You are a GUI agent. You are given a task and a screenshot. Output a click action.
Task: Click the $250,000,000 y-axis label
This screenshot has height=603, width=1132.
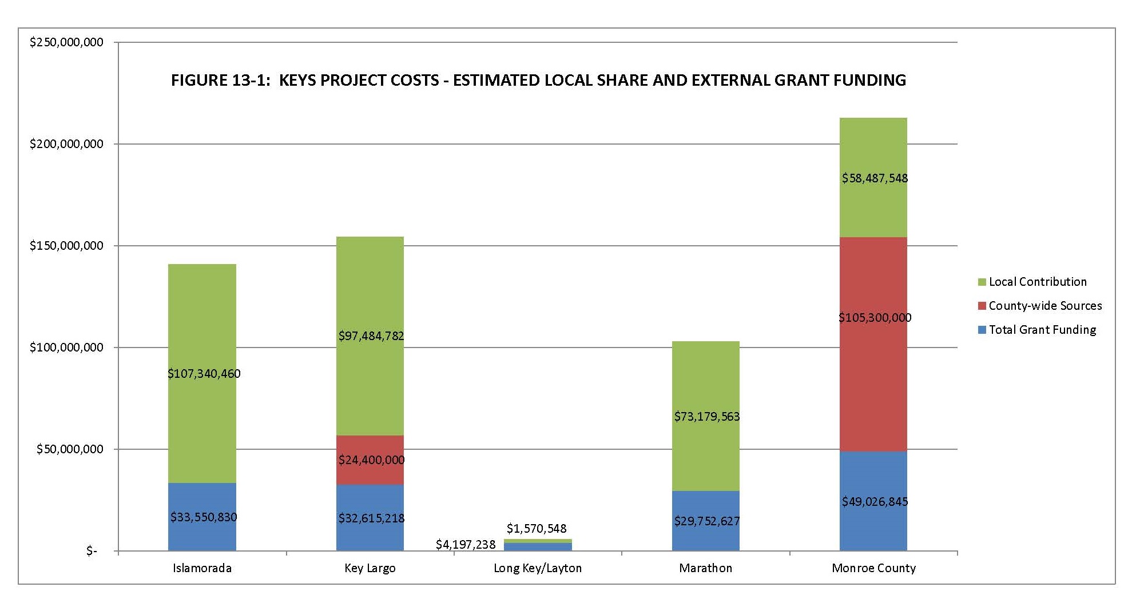66,42
